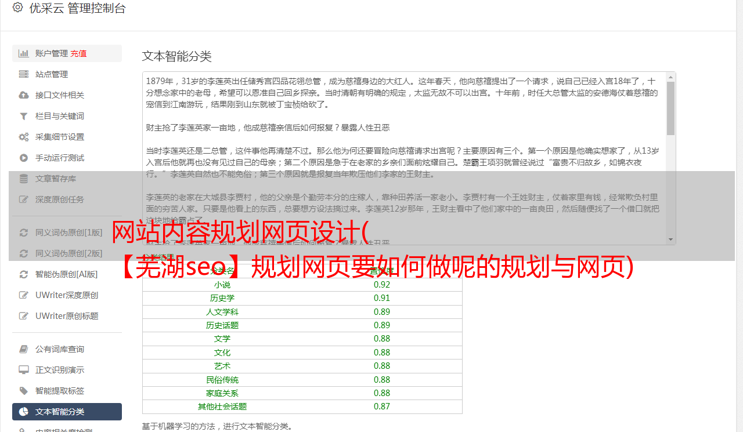The image size is (743, 432).
Task: Click the 民俗传统 category cell
Action: pos(222,380)
